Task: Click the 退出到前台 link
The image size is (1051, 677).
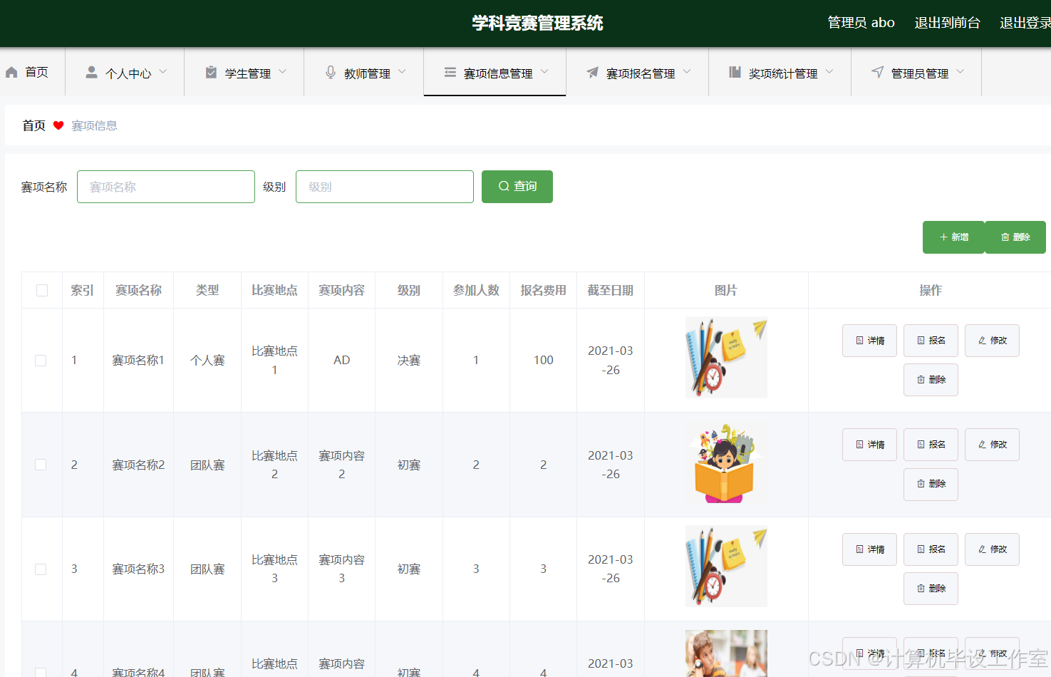Action: [x=947, y=23]
